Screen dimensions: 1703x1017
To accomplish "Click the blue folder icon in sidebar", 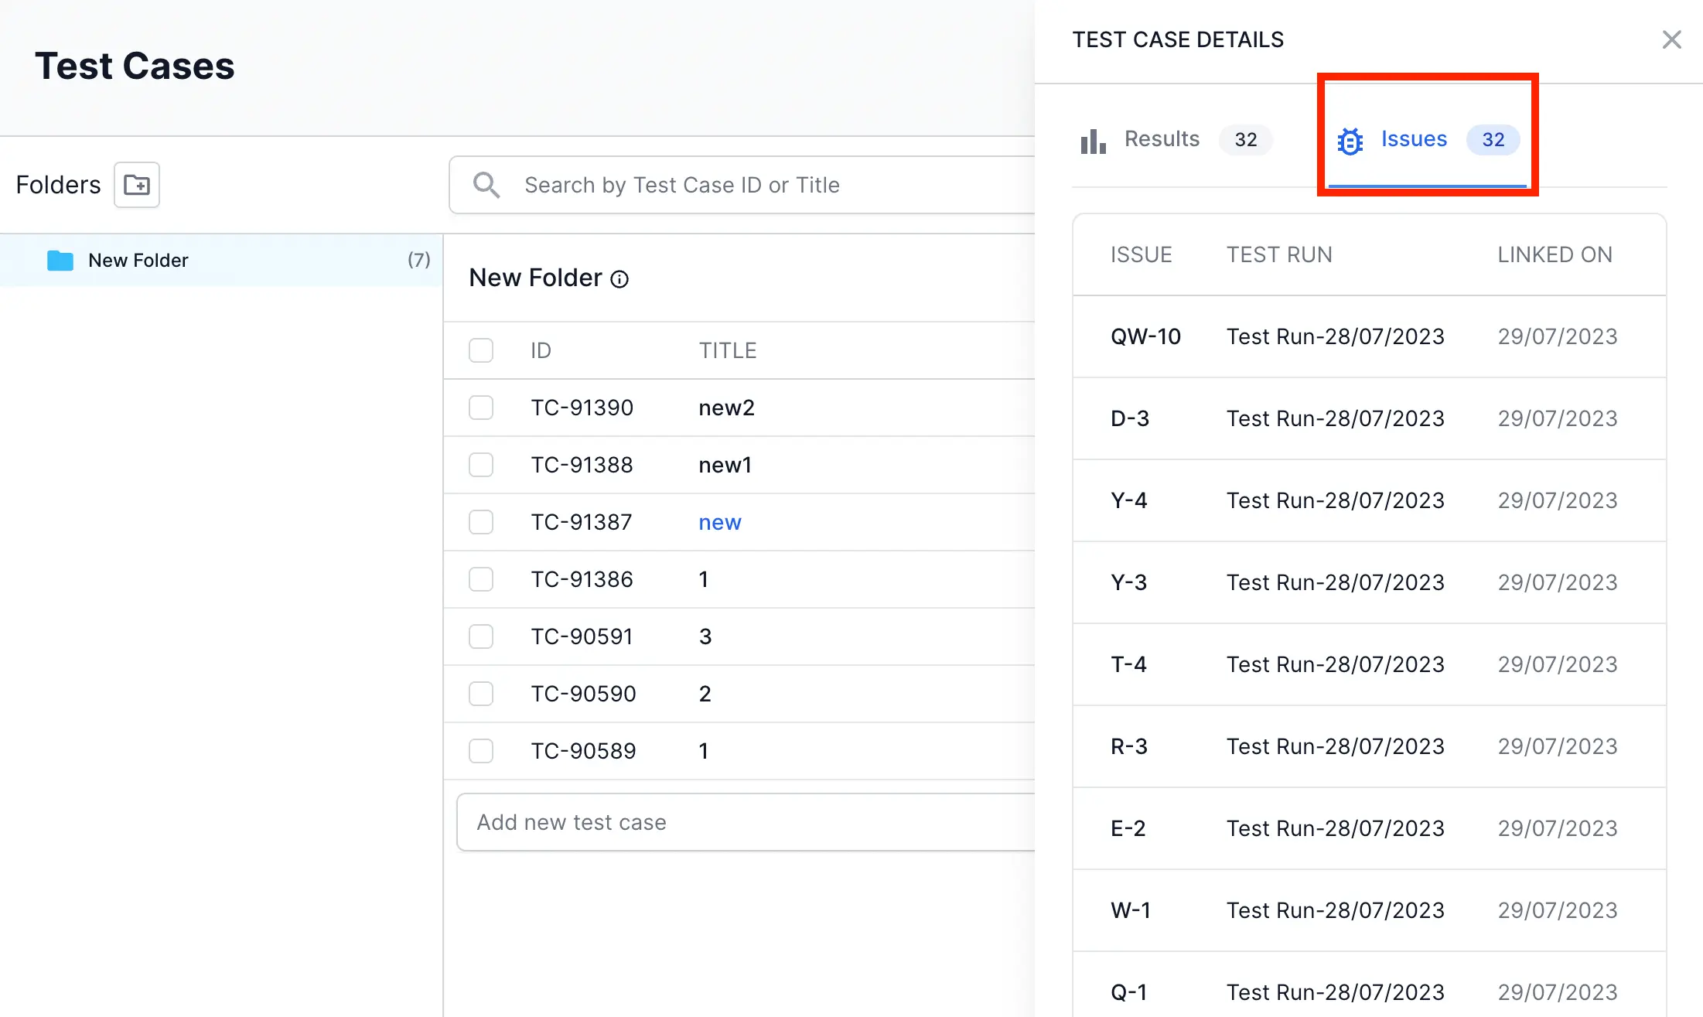I will point(60,261).
